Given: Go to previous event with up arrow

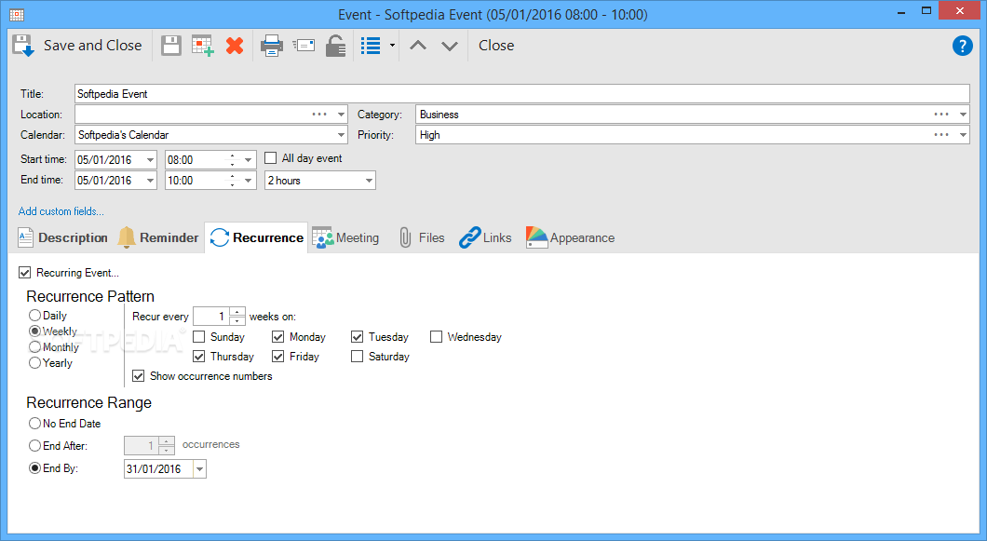Looking at the screenshot, I should pyautogui.click(x=418, y=46).
